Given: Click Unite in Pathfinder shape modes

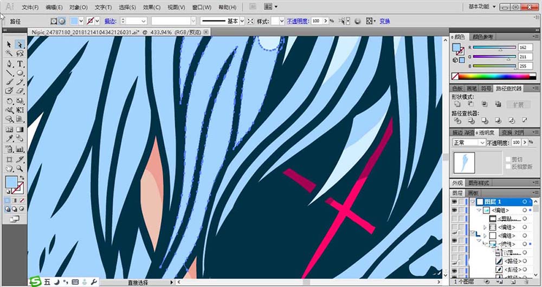Looking at the screenshot, I should click(457, 104).
